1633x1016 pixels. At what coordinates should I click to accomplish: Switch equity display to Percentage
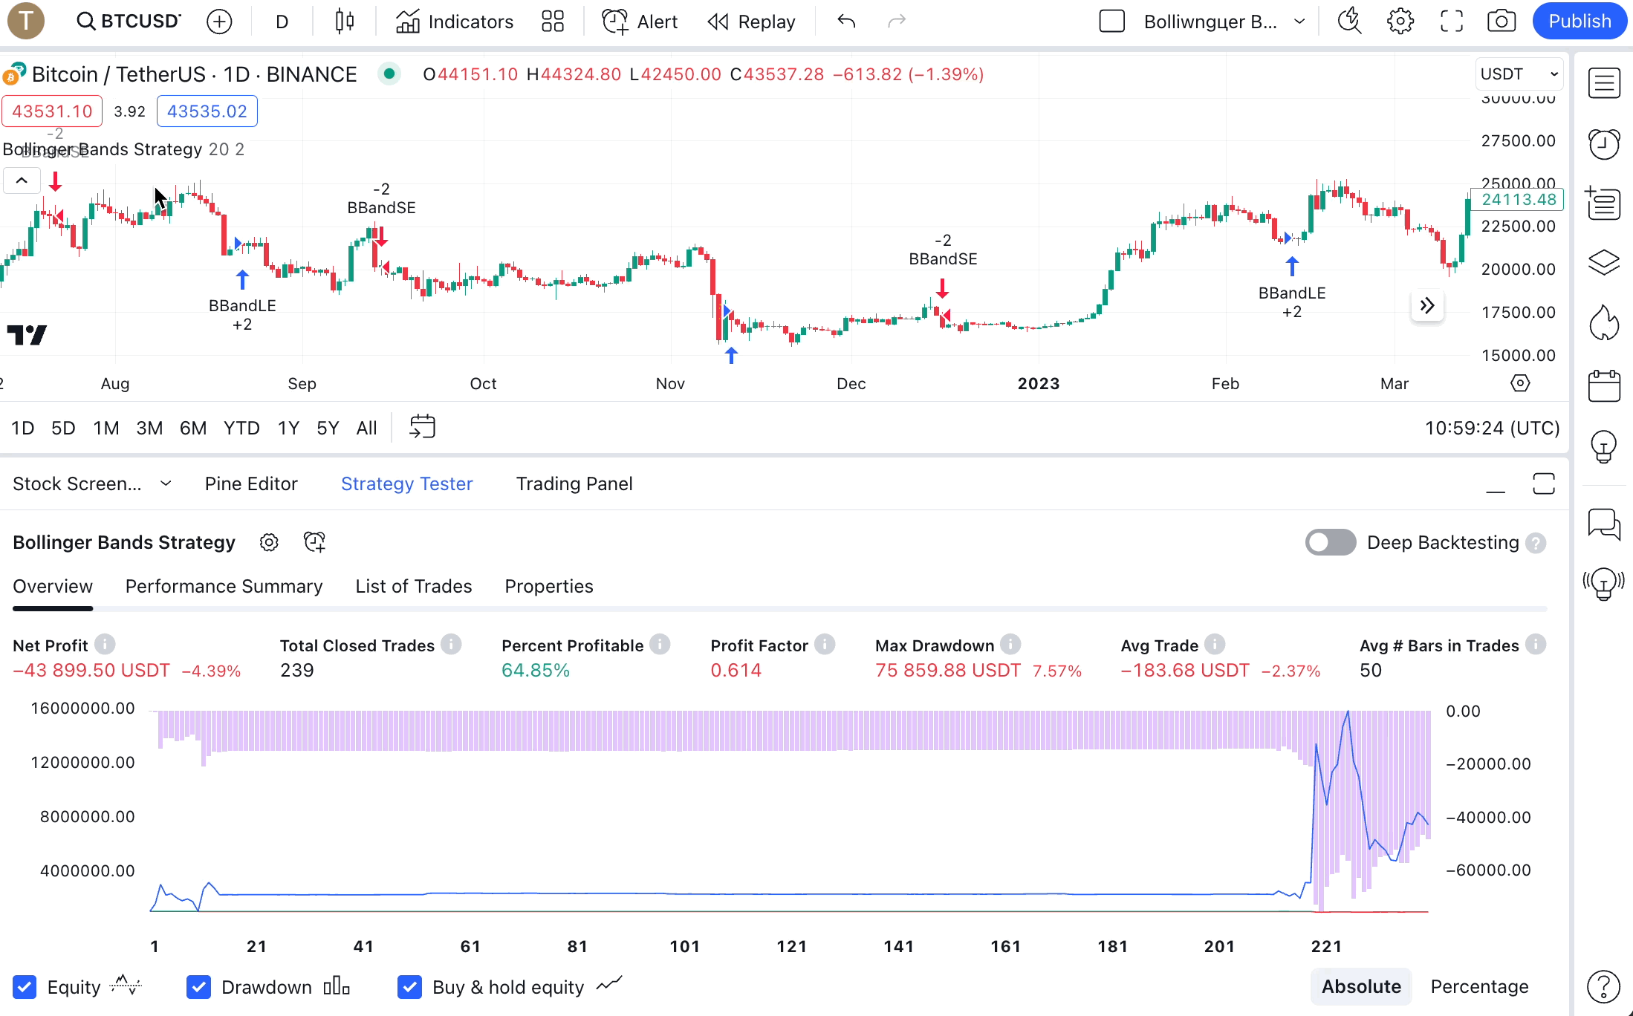1478,986
